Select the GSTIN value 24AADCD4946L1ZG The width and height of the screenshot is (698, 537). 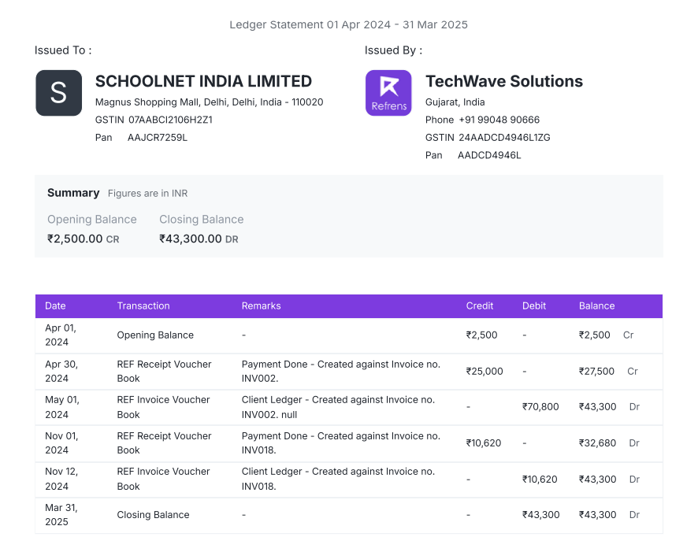pyautogui.click(x=504, y=138)
